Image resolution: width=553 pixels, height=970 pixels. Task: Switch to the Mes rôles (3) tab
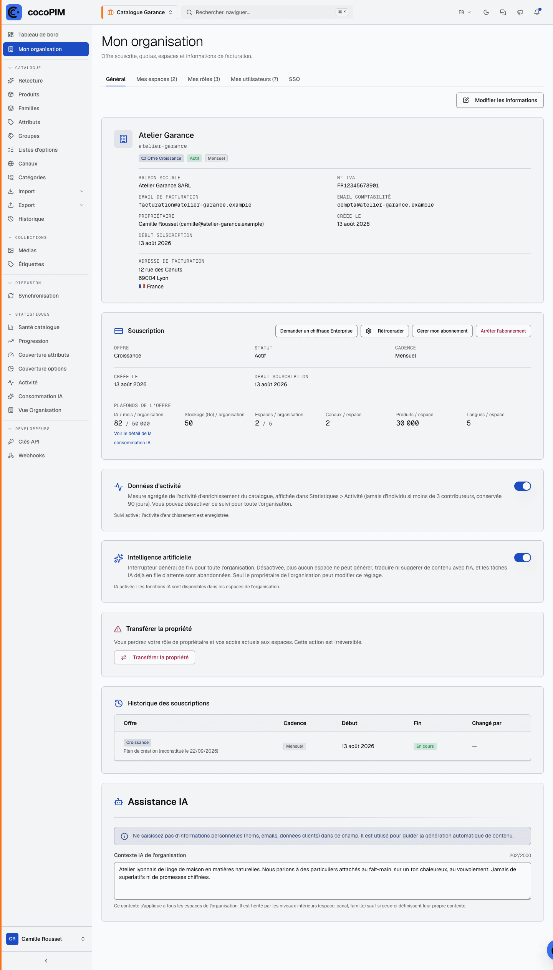[x=204, y=79]
